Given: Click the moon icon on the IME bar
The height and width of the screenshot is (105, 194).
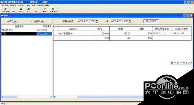Looking at the screenshot, I should coord(178,63).
